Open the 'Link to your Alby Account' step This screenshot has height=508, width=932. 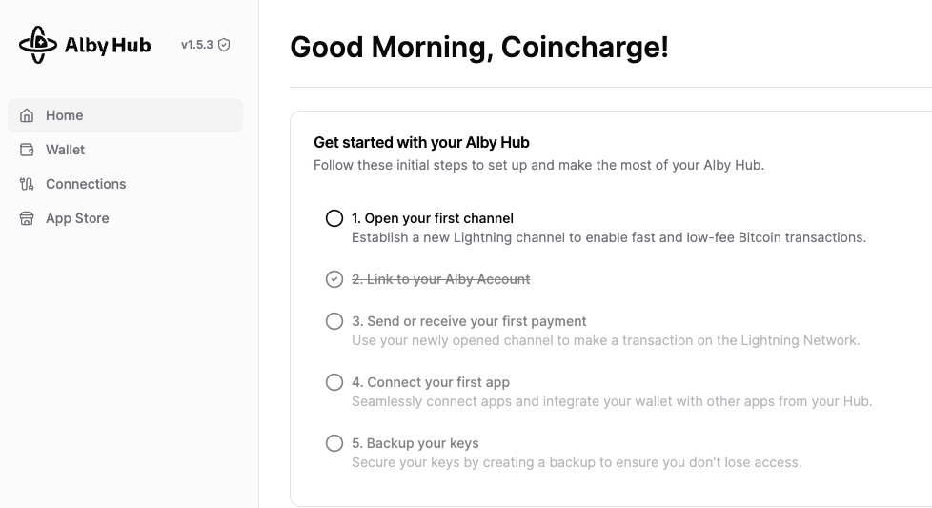coord(440,279)
